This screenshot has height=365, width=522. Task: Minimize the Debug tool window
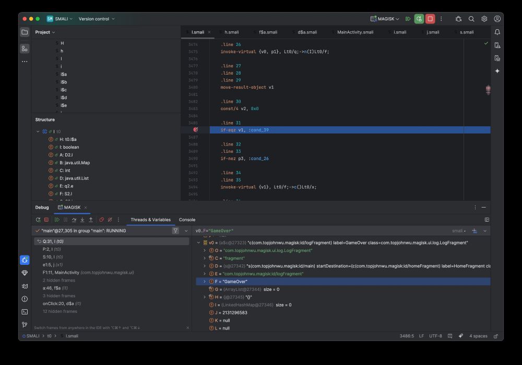tap(484, 208)
